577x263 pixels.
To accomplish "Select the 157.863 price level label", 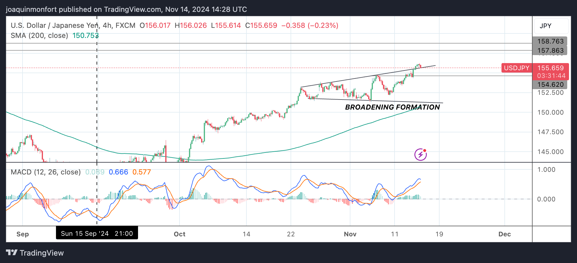I will click(550, 51).
